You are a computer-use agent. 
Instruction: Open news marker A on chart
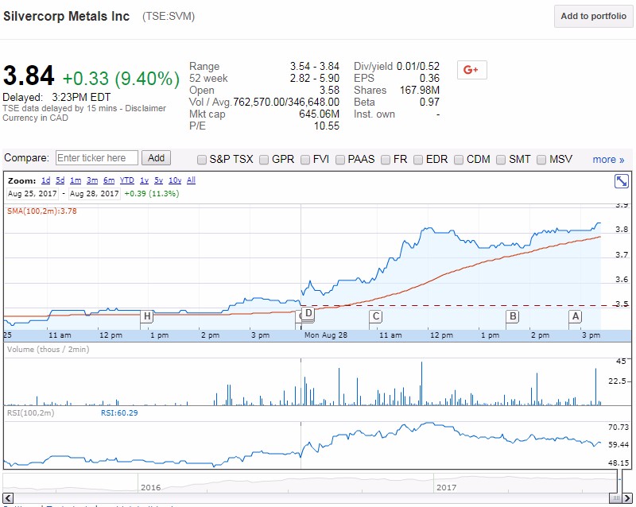575,316
